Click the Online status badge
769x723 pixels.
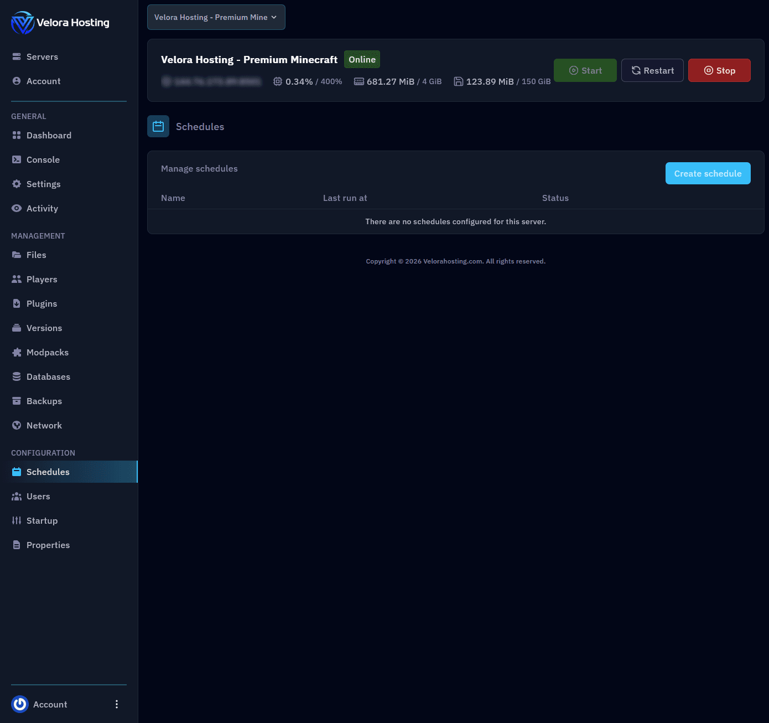(362, 59)
